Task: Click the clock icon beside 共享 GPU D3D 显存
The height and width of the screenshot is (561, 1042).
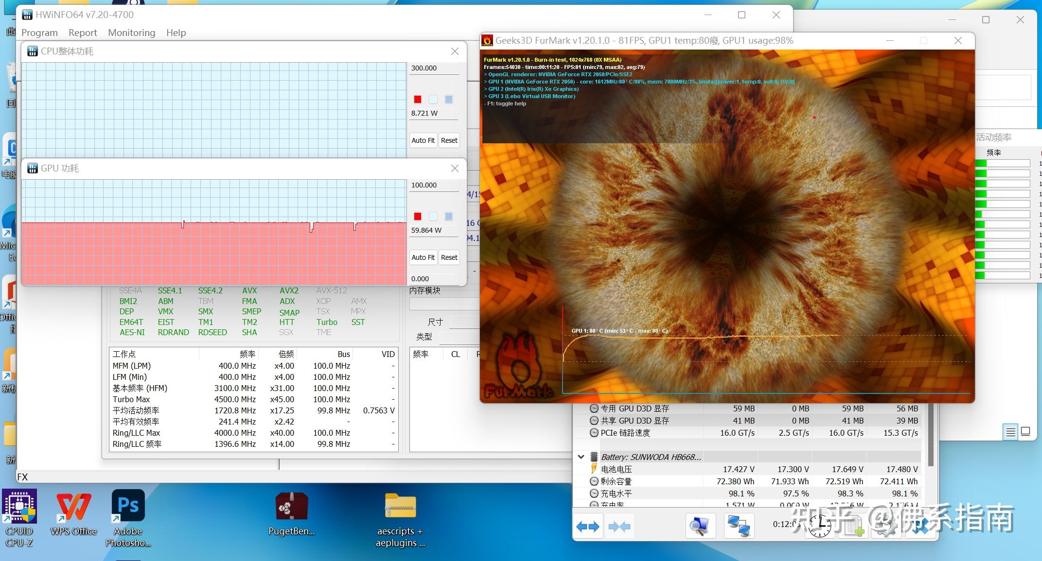Action: coord(594,421)
